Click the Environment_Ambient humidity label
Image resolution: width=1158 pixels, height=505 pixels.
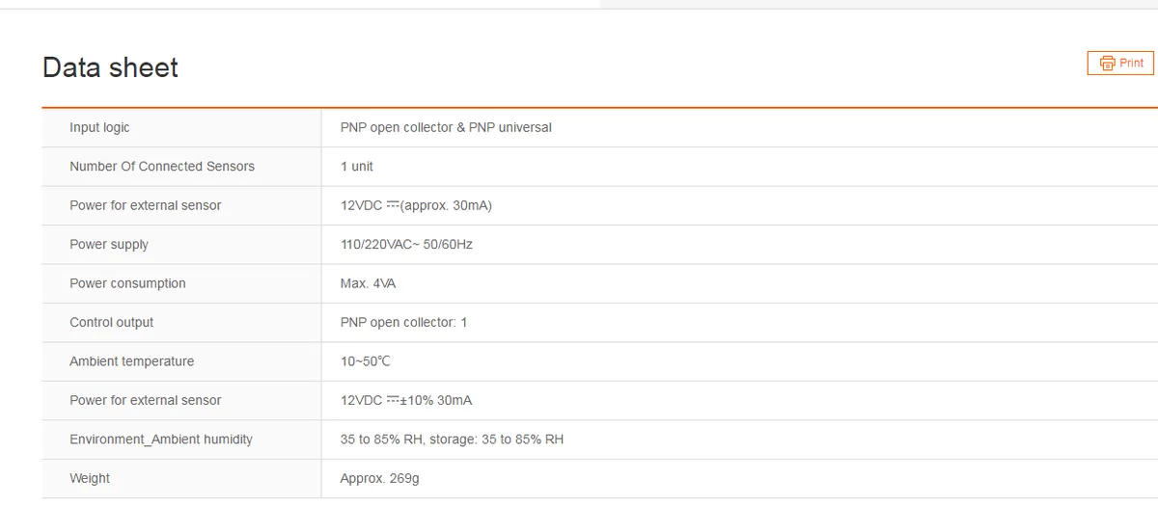[161, 439]
